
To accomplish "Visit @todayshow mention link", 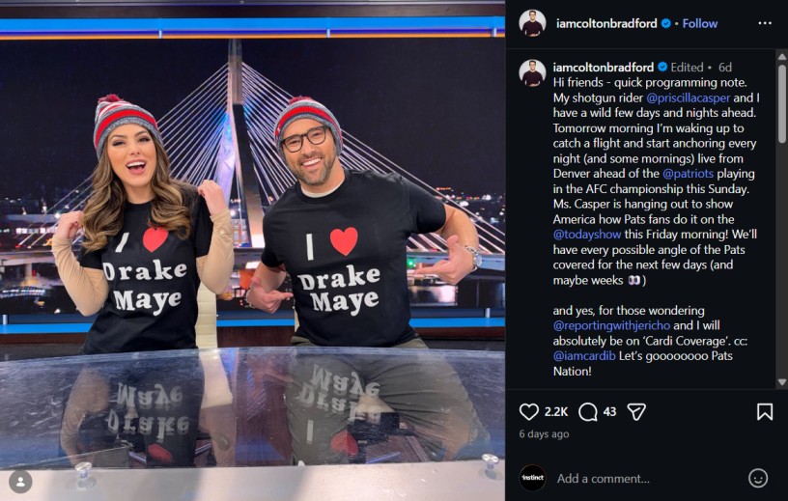I will (x=587, y=235).
